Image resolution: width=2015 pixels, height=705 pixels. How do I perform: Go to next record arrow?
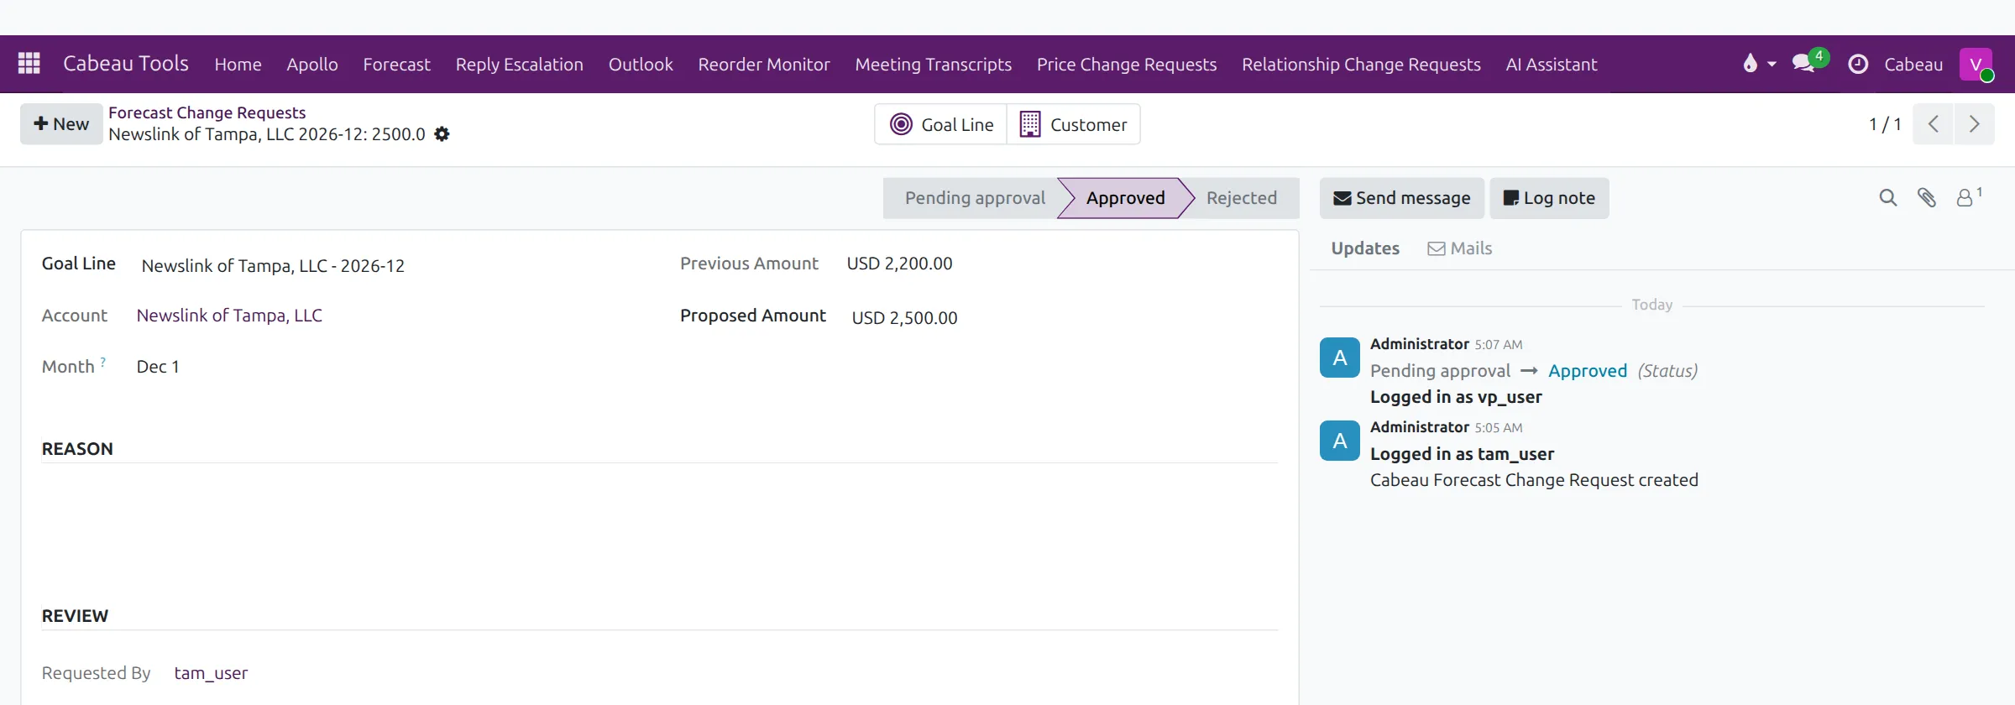tap(1974, 124)
